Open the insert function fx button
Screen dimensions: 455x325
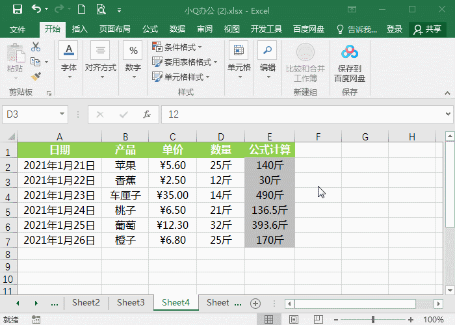pyautogui.click(x=146, y=114)
